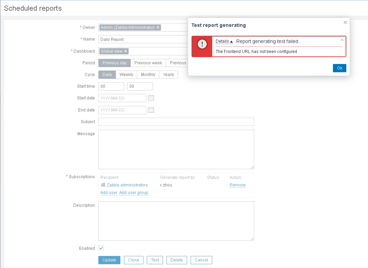Remove Global view dashboard tag
This screenshot has height=268, width=368.
click(126, 51)
